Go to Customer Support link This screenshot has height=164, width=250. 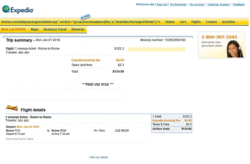219,4
